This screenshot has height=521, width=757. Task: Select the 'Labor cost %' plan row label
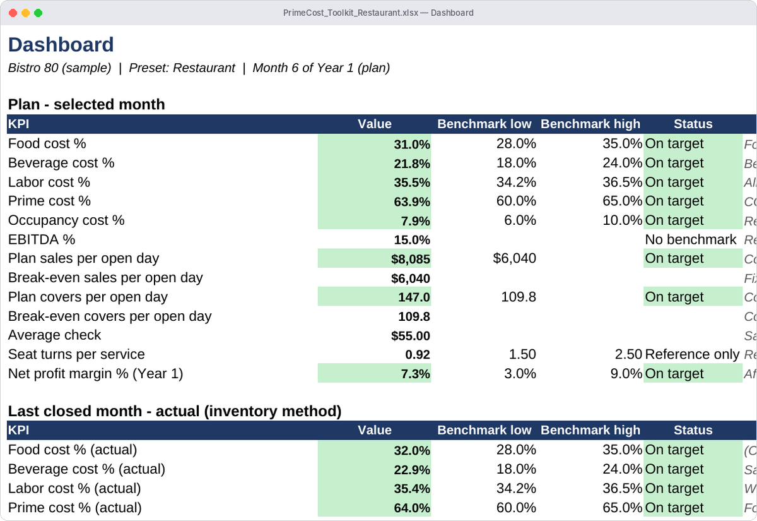(49, 183)
